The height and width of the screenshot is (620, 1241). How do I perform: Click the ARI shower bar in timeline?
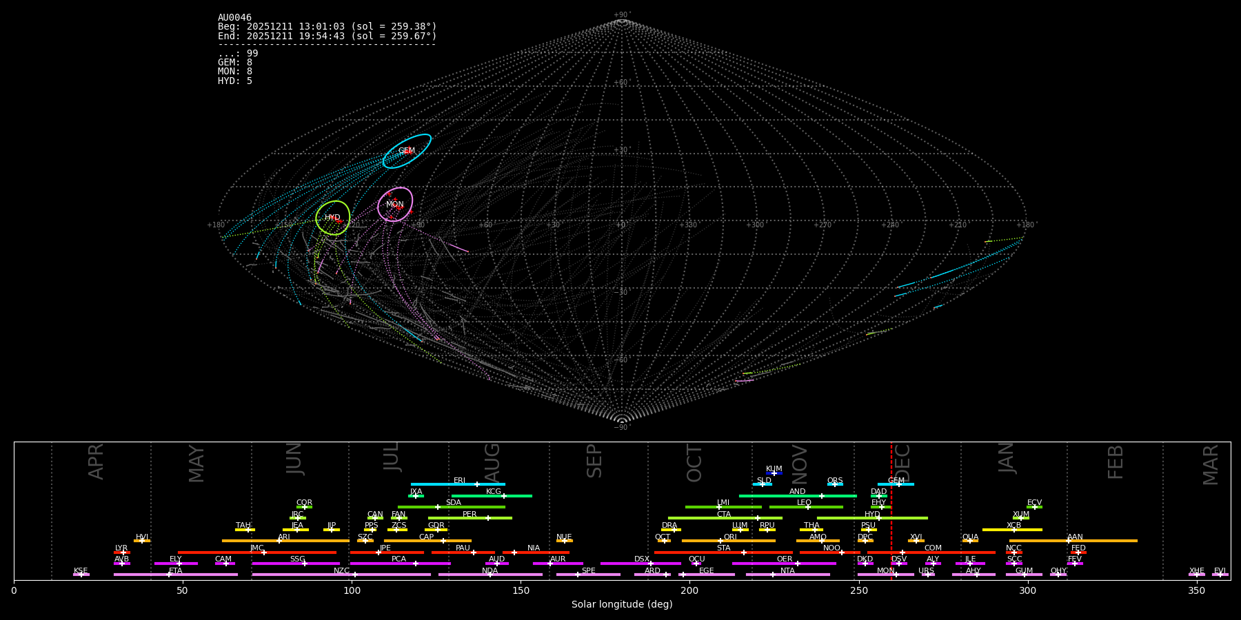[x=285, y=541]
